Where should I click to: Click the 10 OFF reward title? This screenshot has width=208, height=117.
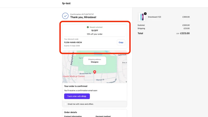pos(95,30)
